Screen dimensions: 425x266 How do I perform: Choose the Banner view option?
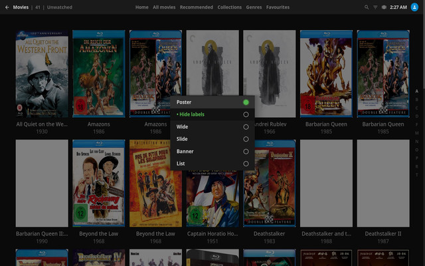tap(212, 152)
